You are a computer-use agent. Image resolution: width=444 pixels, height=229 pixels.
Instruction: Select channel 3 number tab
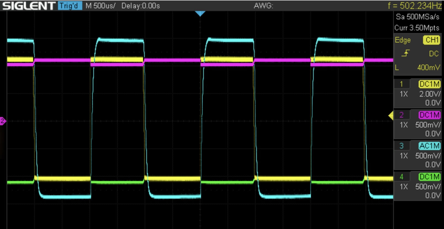(x=401, y=146)
